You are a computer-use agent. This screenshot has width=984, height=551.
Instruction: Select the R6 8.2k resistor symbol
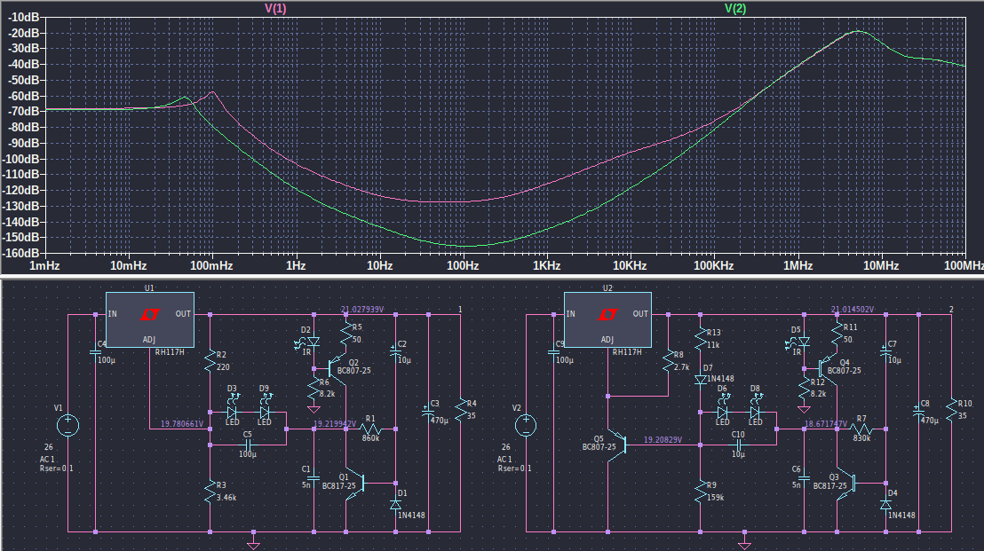click(x=313, y=390)
